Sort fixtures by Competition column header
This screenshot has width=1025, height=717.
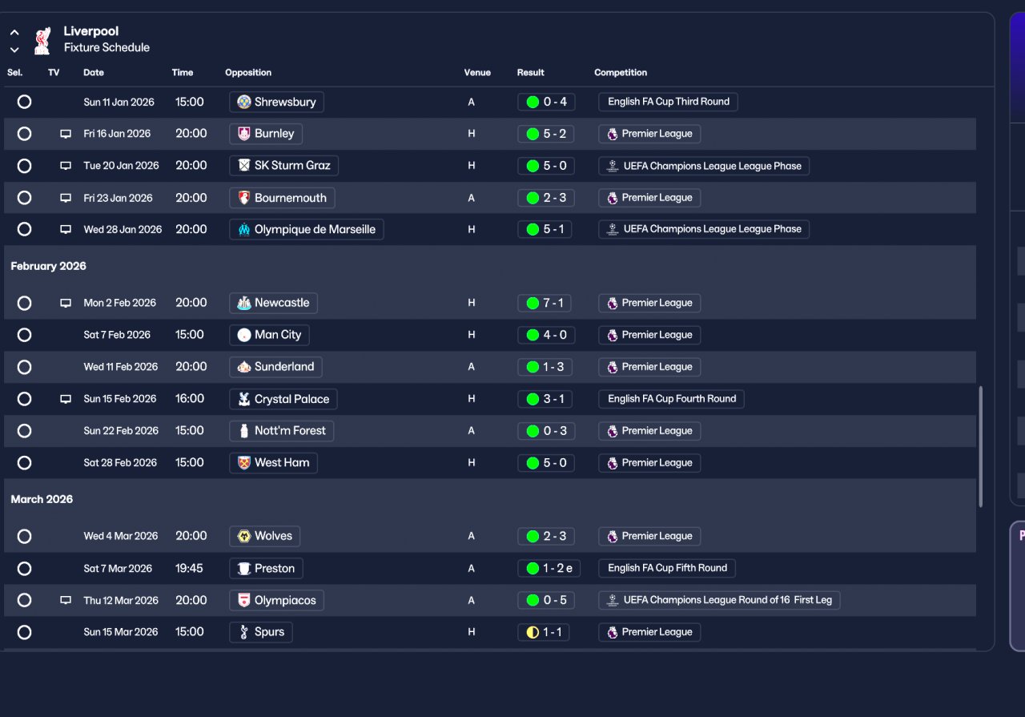621,72
